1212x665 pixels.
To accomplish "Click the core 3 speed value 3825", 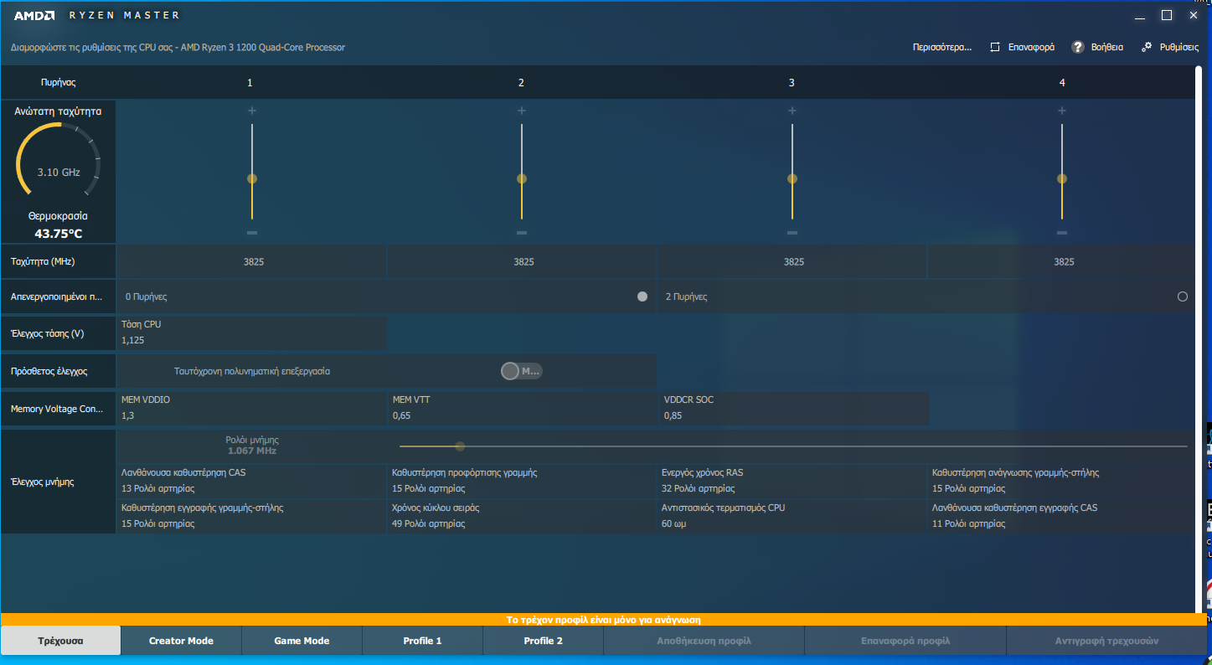I will [x=794, y=261].
